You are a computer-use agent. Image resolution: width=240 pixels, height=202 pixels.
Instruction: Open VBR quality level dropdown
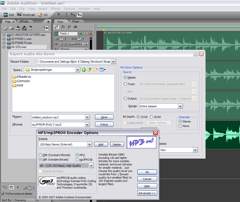[91, 166]
